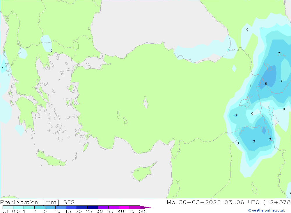The width and height of the screenshot is (291, 213).
Task: Pick the 1–2 mm legend swatch
Action: coord(29,207)
